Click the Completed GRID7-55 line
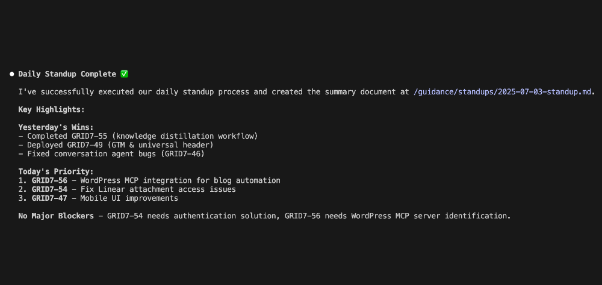The width and height of the screenshot is (602, 285). pos(138,136)
